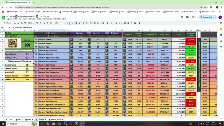The image size is (224, 126).
Task: Toggle strikethrough formatting
Action: [x=83, y=23]
